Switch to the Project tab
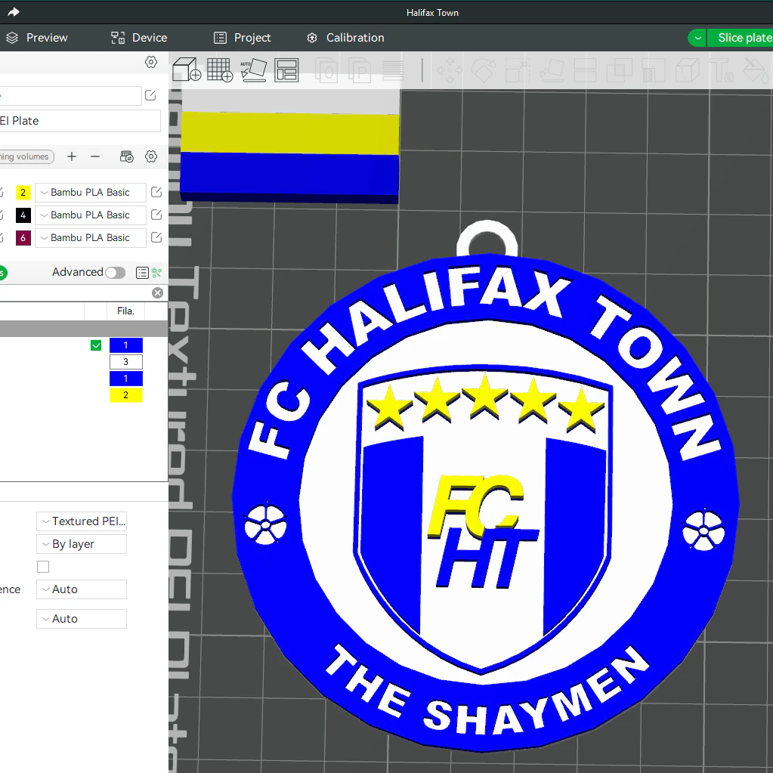773x773 pixels. (242, 38)
